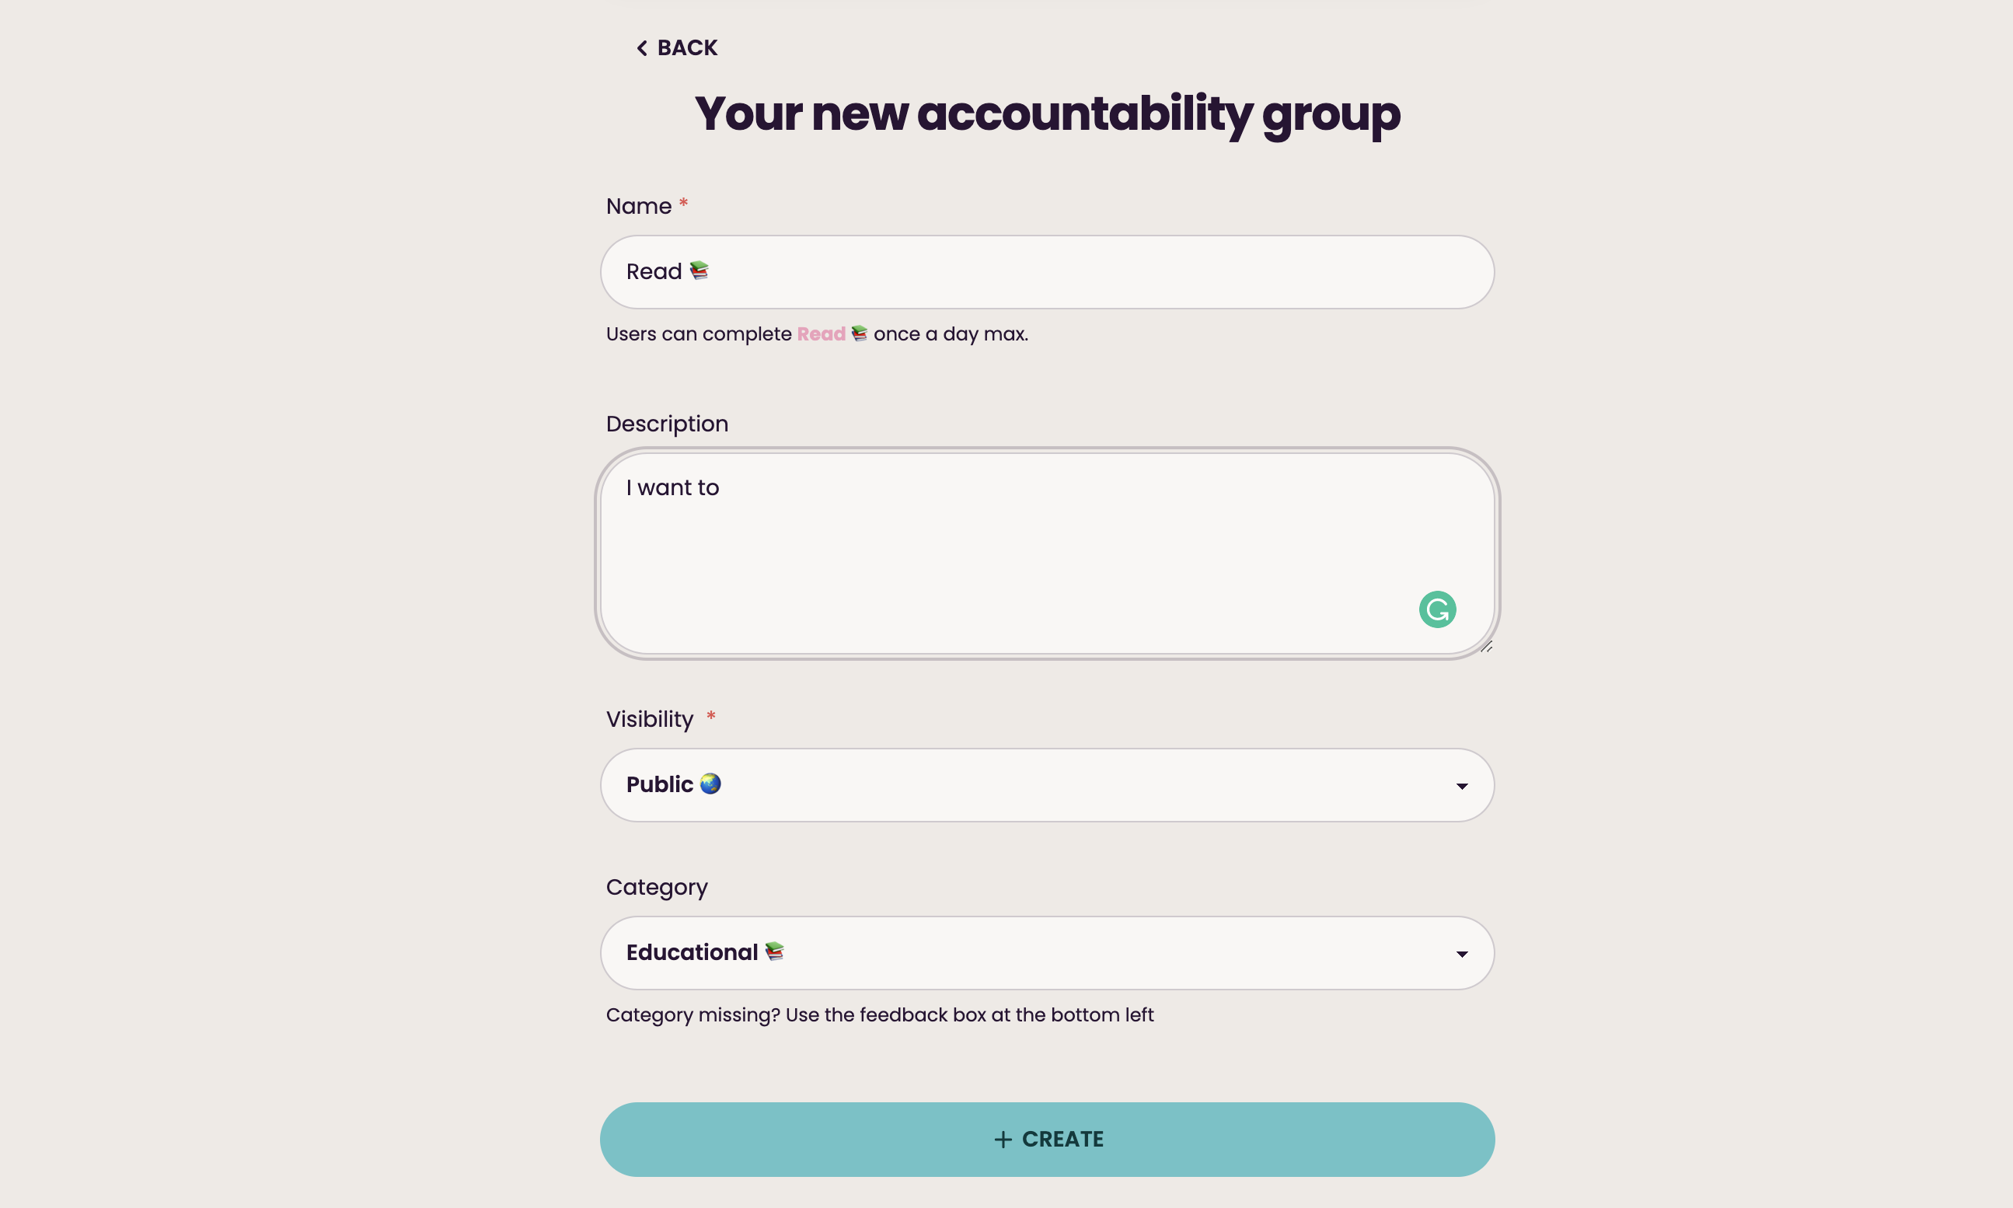Click the plus icon on the Create button

[1003, 1140]
